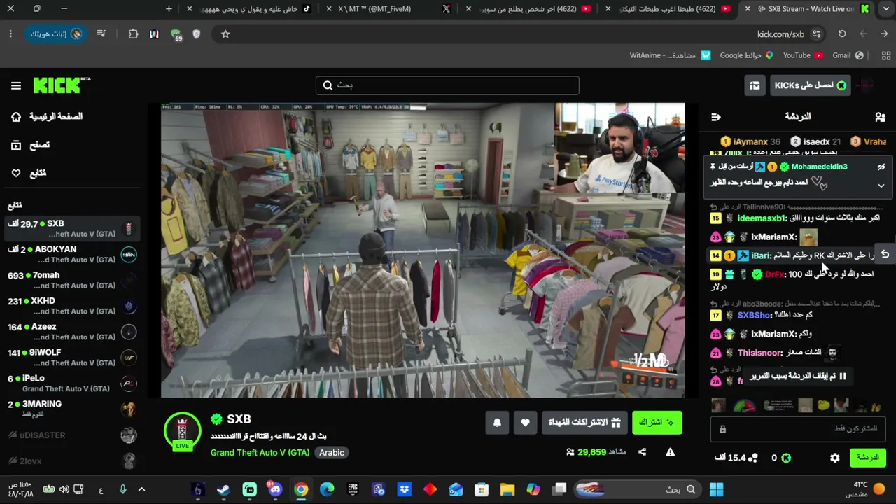Reload the kick.com/sxb page

[x=842, y=34]
